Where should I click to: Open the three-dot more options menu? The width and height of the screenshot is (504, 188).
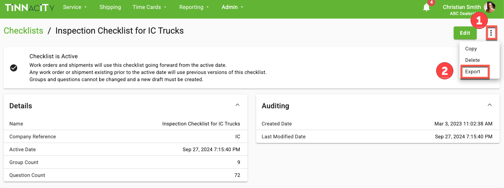coord(491,33)
